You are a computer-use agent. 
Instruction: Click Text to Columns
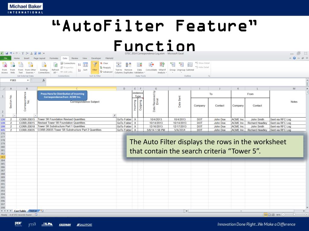tap(119, 68)
